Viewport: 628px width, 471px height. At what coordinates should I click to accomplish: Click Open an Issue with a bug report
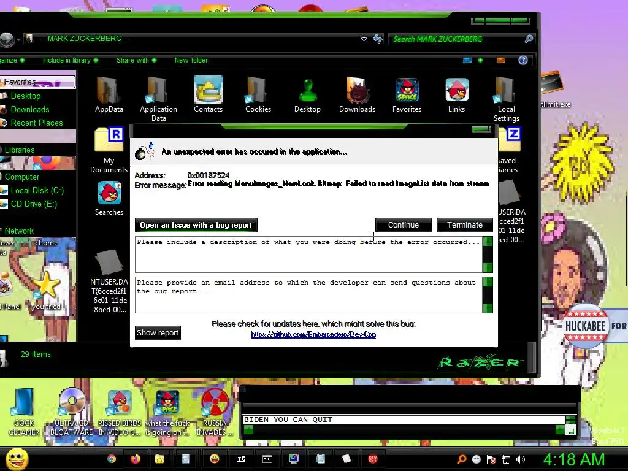click(x=196, y=225)
